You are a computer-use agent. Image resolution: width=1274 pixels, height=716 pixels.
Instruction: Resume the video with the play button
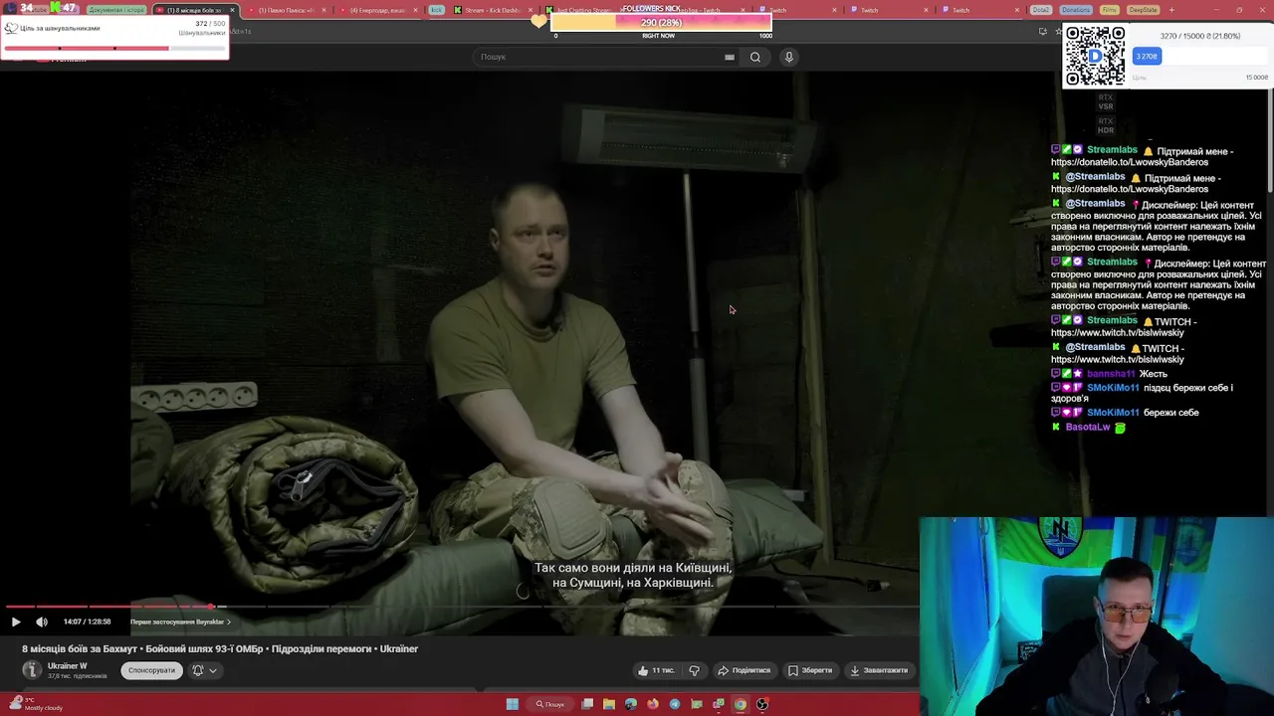click(16, 622)
